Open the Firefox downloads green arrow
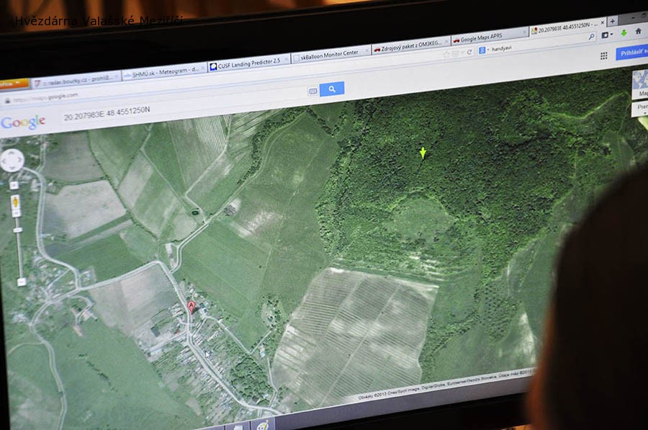 [624, 33]
